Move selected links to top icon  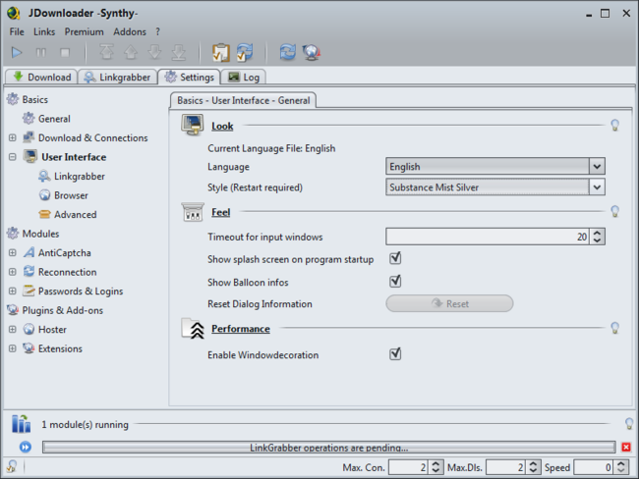pos(107,52)
